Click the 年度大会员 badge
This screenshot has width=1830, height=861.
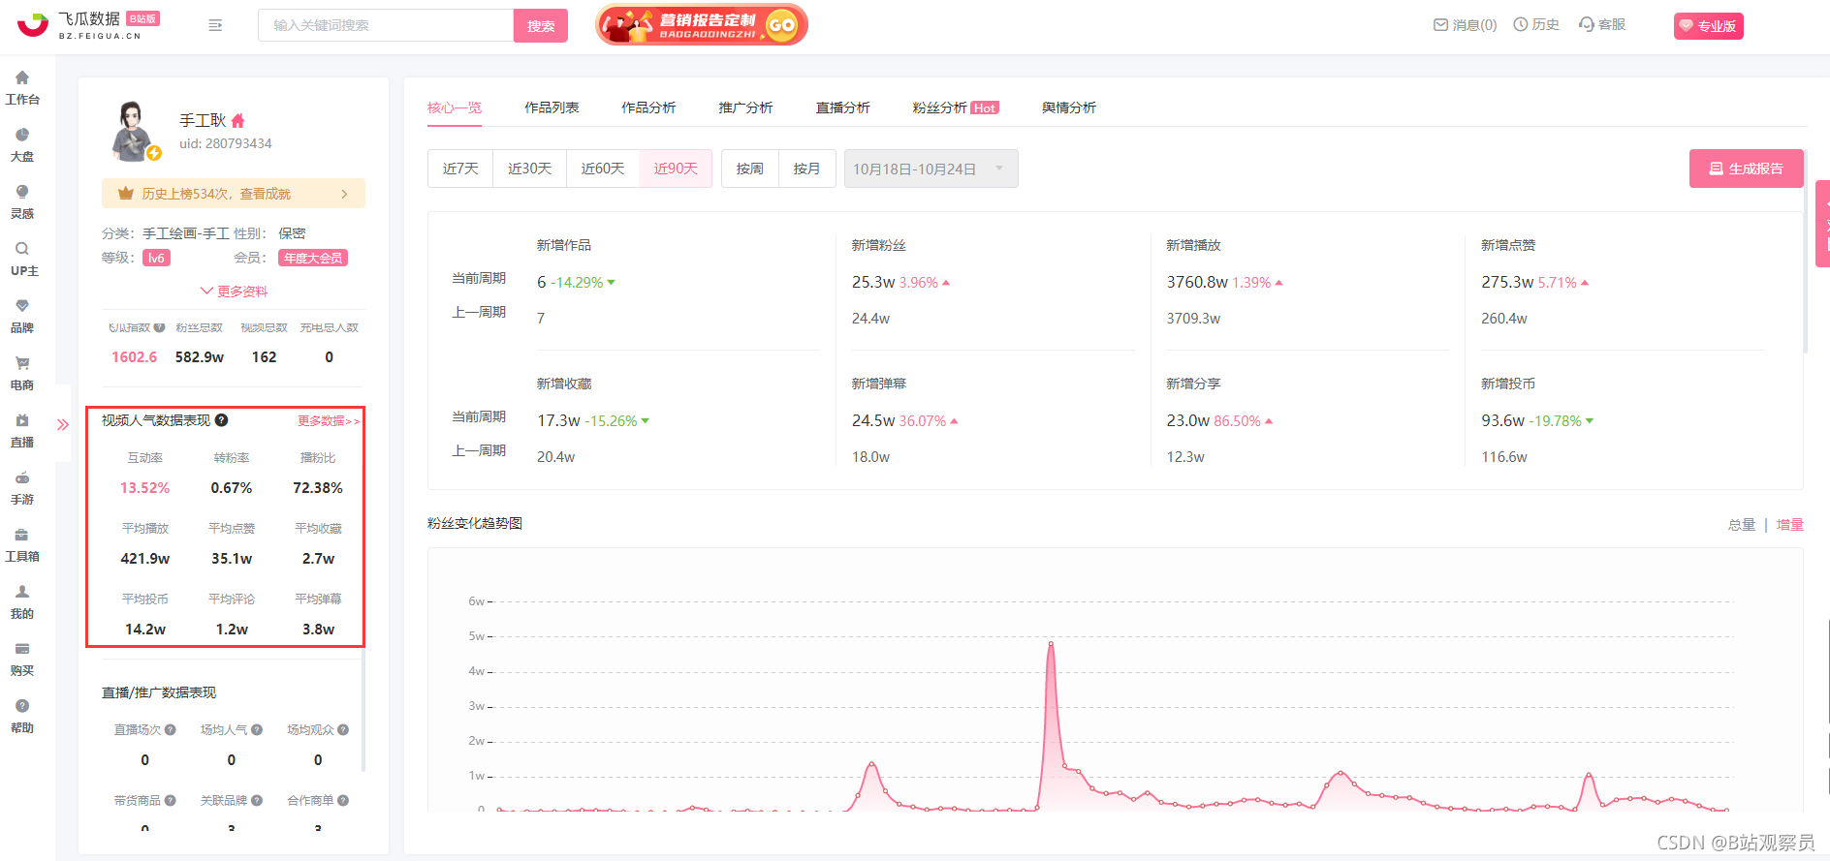coord(313,258)
